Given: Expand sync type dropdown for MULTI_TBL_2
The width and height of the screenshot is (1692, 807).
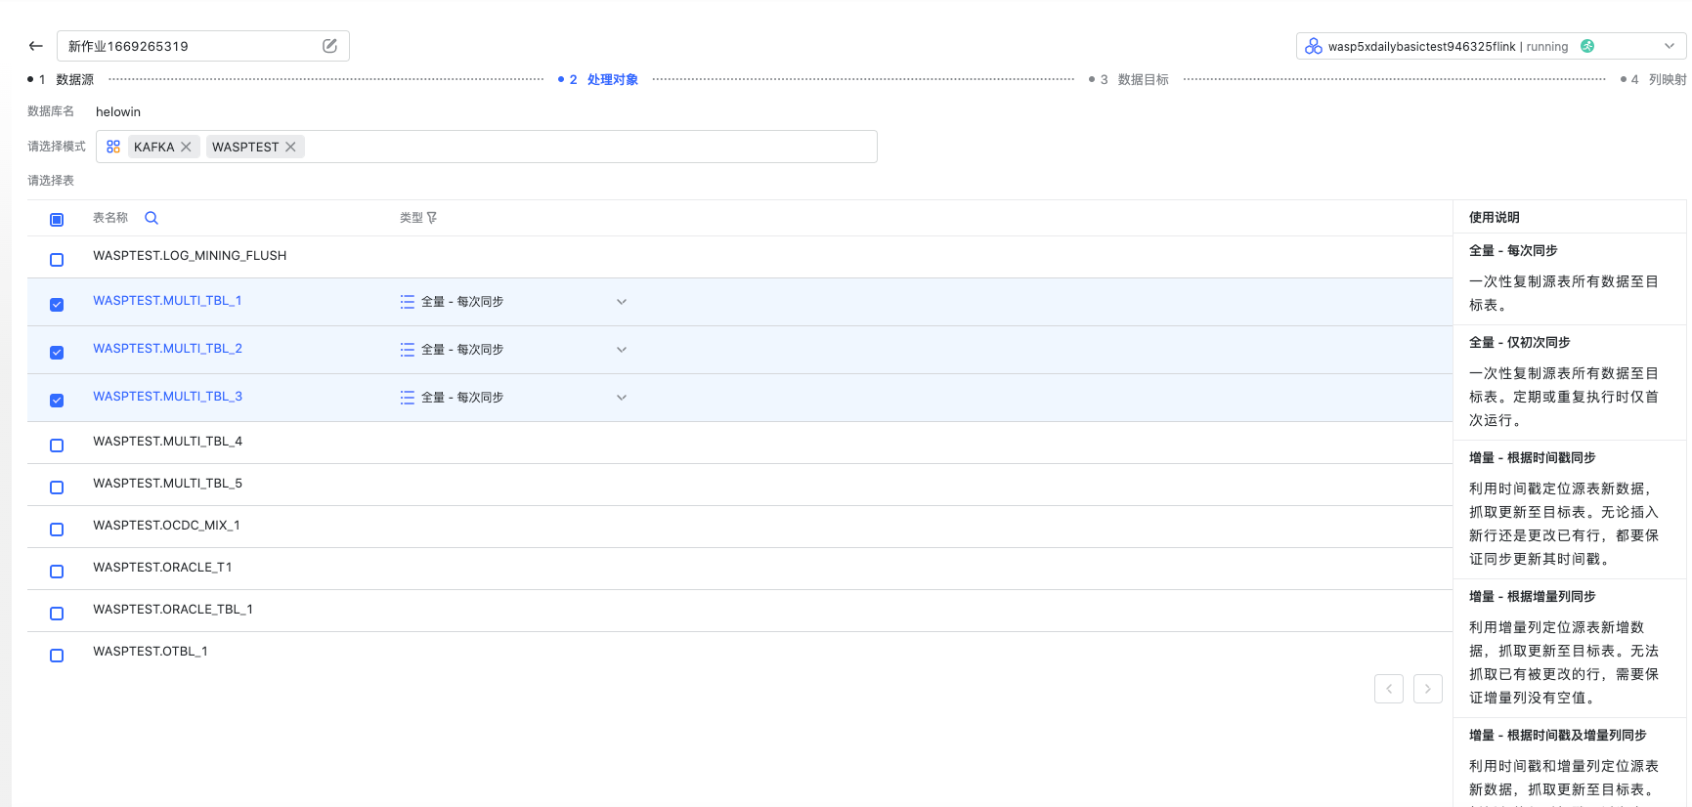Looking at the screenshot, I should [x=622, y=350].
